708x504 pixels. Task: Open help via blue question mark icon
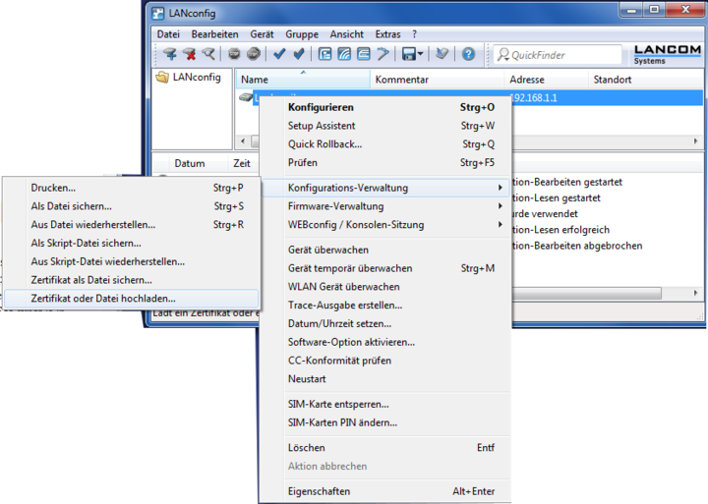tap(468, 54)
